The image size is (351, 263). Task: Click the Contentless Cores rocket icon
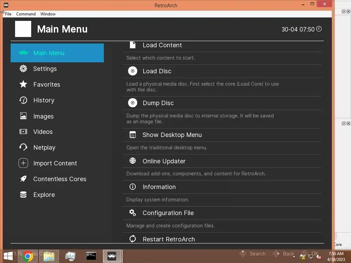tap(23, 179)
